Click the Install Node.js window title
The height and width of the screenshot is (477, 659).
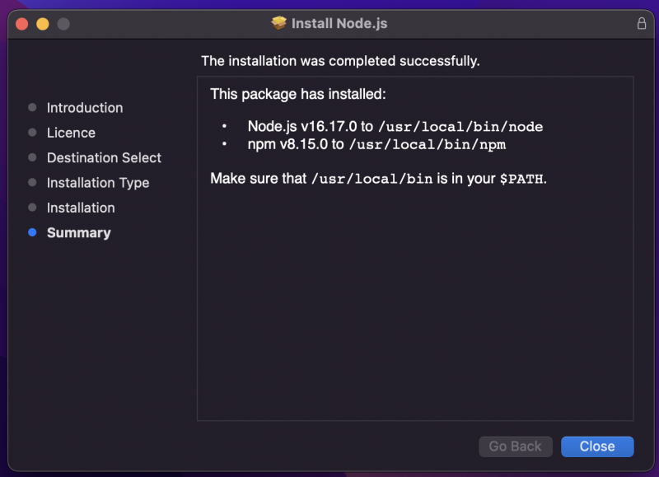(339, 24)
